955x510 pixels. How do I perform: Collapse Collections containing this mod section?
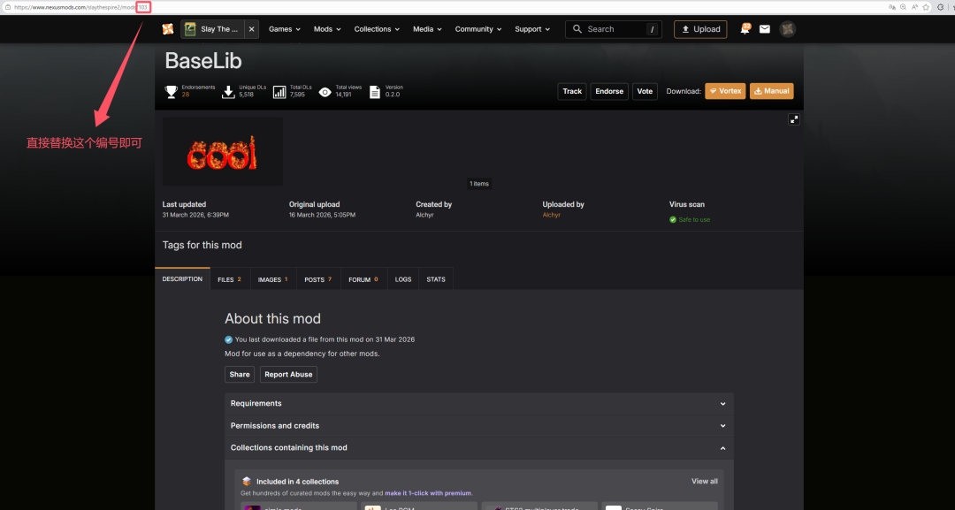point(478,448)
